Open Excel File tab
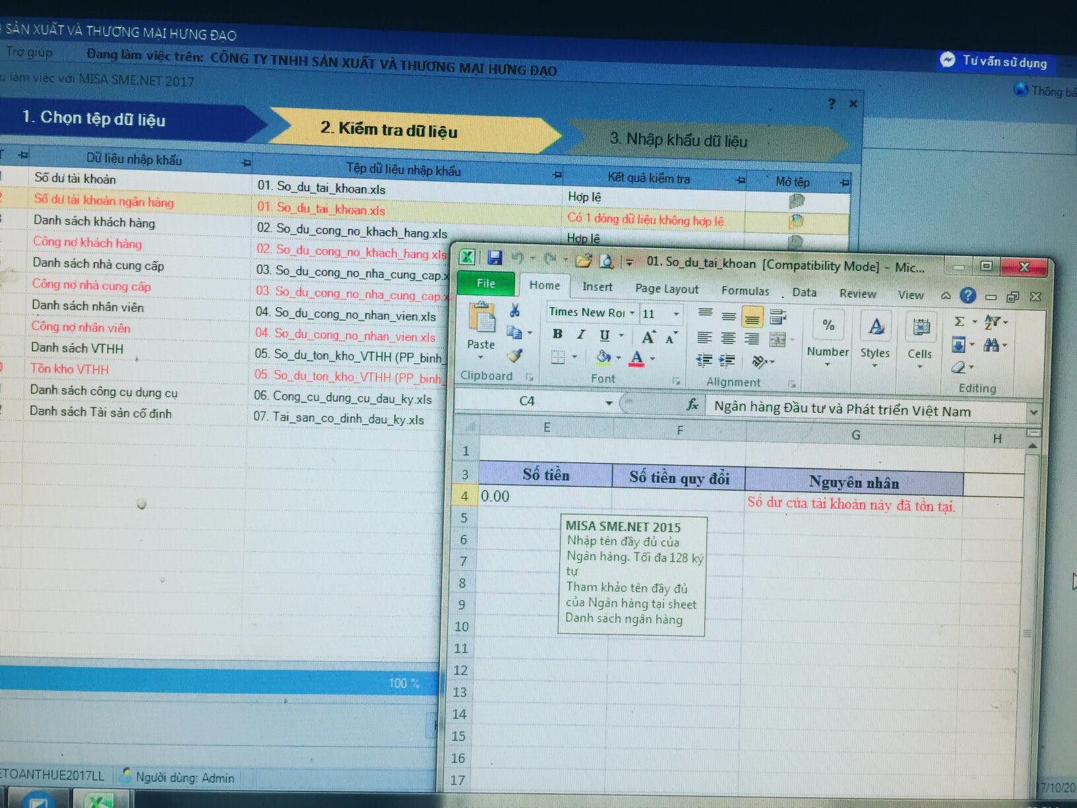Image resolution: width=1077 pixels, height=808 pixels. click(x=486, y=283)
